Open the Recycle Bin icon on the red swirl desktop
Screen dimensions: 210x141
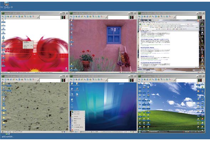(67, 69)
